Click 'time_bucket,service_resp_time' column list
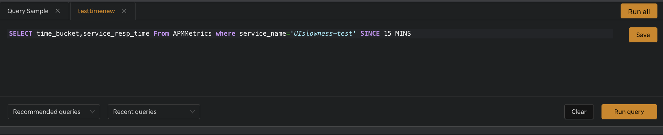 [93, 34]
